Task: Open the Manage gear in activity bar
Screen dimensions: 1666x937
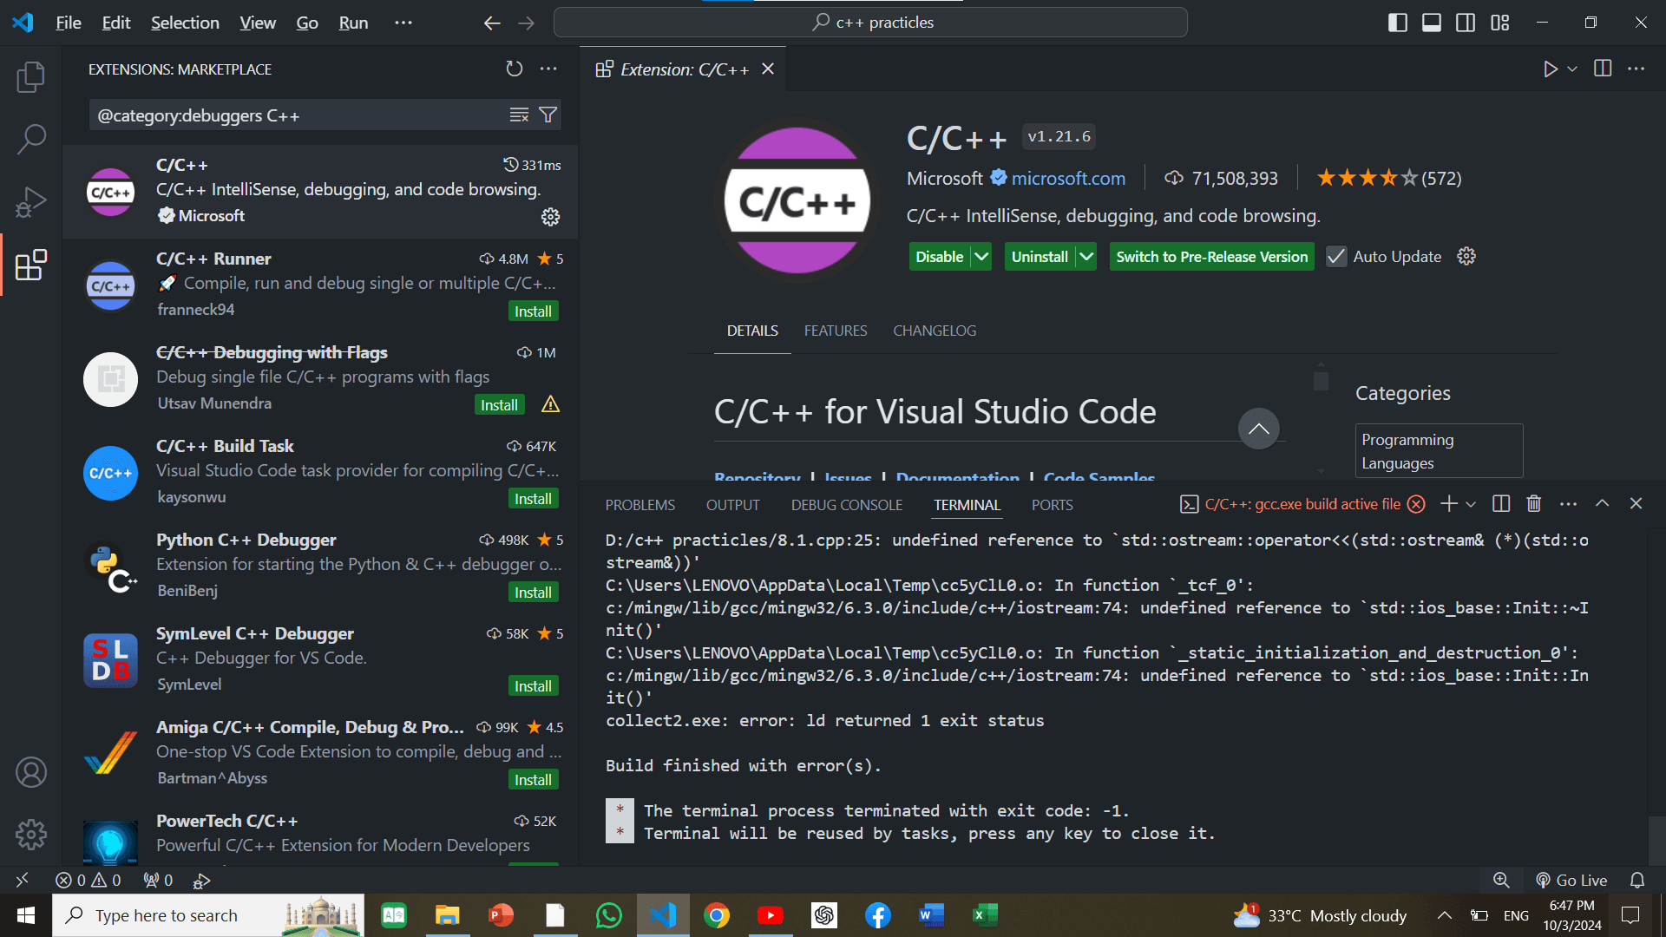Action: 31,835
